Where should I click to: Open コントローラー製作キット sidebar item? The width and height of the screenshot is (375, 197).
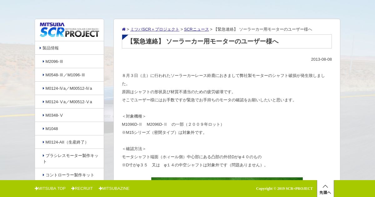pyautogui.click(x=69, y=175)
